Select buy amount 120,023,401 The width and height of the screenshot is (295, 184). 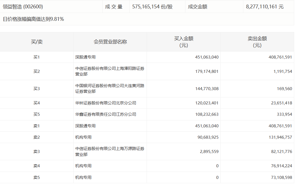[207, 103]
